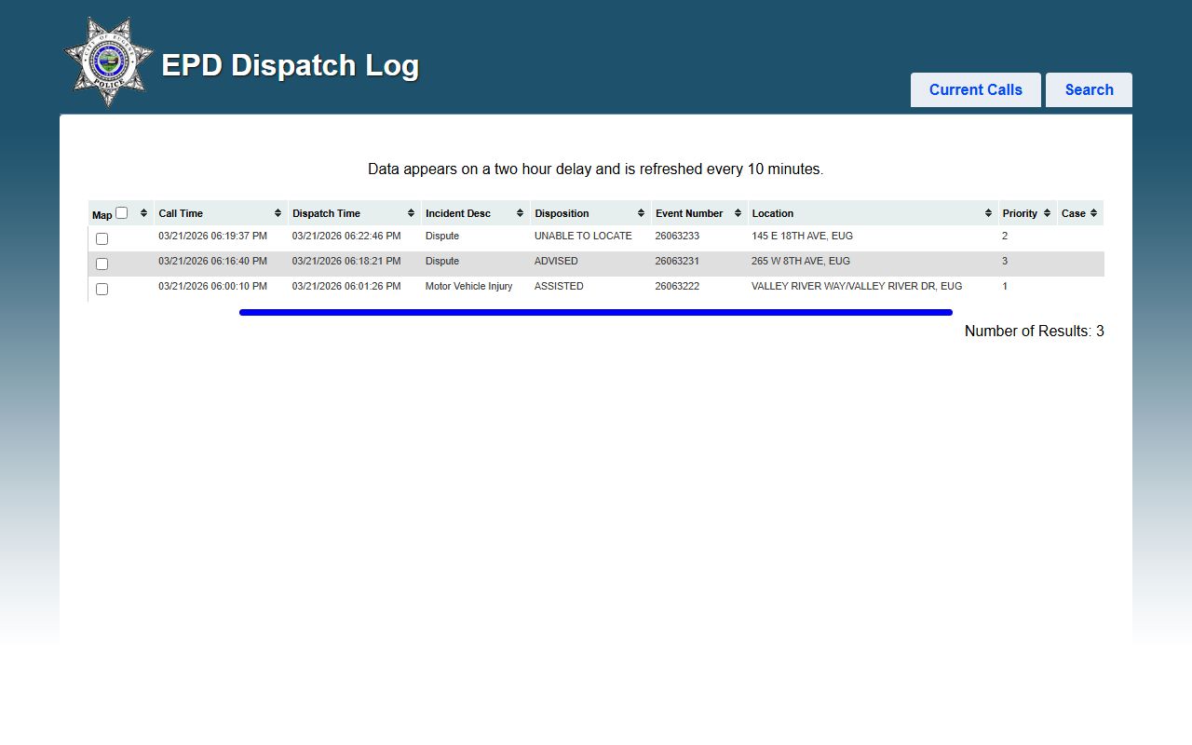Click the ADVISED disposition cell
1192x745 pixels.
[556, 261]
